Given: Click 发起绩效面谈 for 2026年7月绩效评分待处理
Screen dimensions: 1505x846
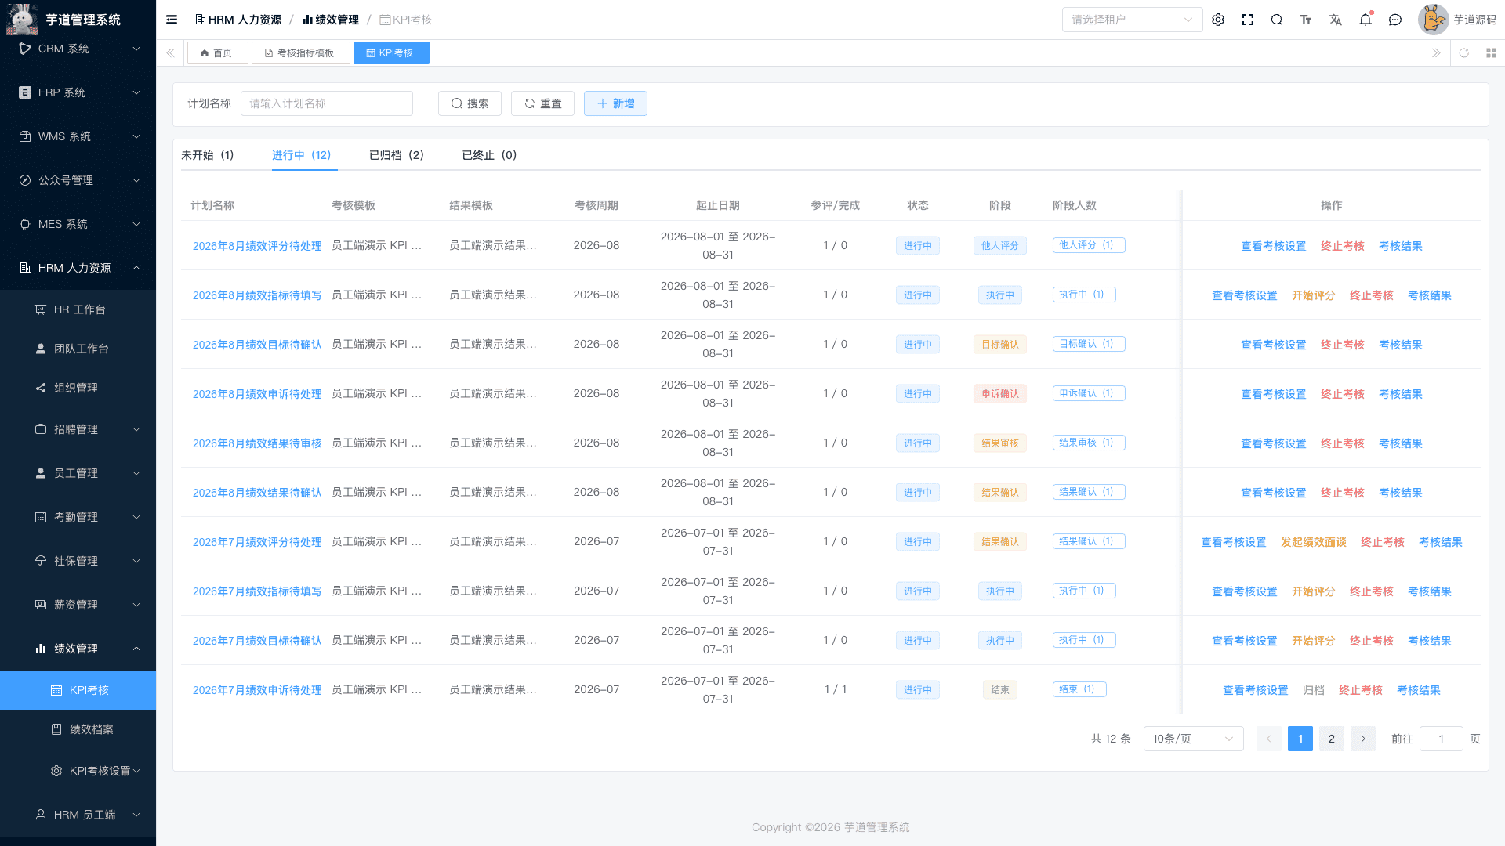Looking at the screenshot, I should (1314, 542).
